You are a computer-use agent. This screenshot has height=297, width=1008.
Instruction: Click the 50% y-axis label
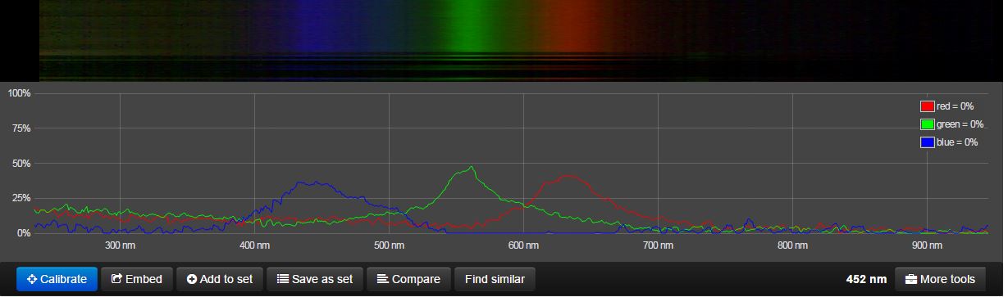tap(21, 164)
